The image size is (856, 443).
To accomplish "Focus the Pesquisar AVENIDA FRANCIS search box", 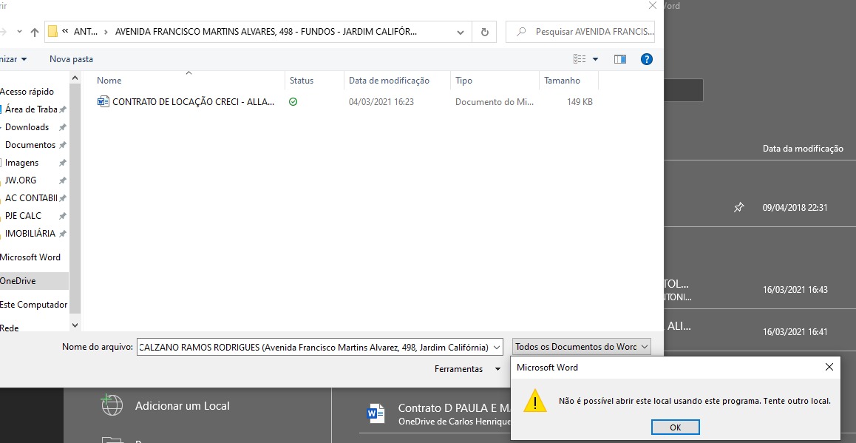I will click(x=580, y=33).
